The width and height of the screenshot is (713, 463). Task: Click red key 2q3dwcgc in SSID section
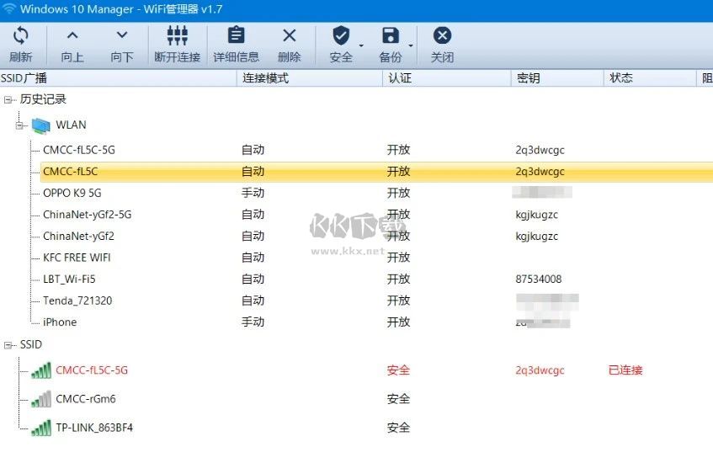[x=540, y=370]
